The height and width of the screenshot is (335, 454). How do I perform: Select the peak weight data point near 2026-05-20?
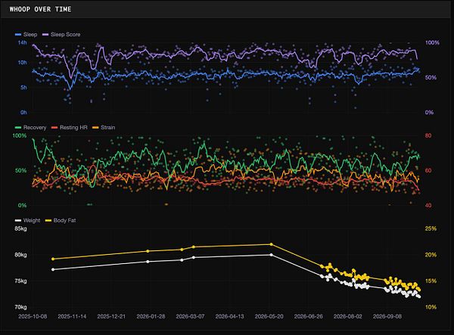[x=272, y=255]
